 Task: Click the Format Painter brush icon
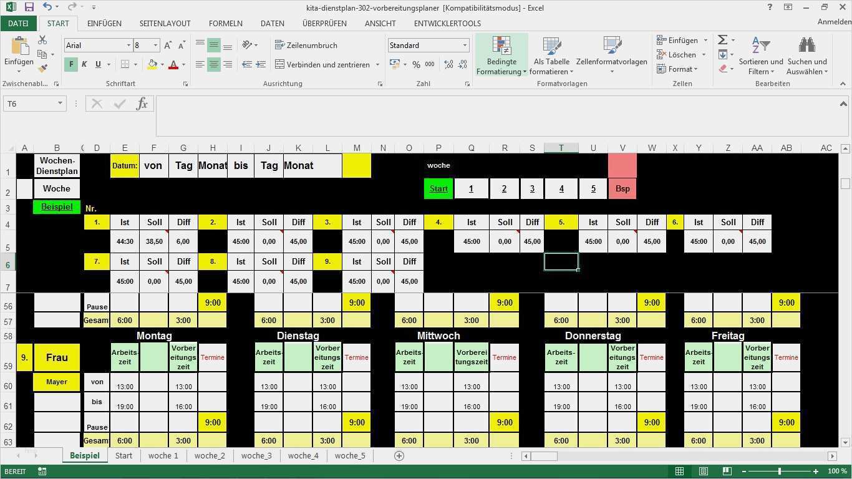[x=42, y=69]
